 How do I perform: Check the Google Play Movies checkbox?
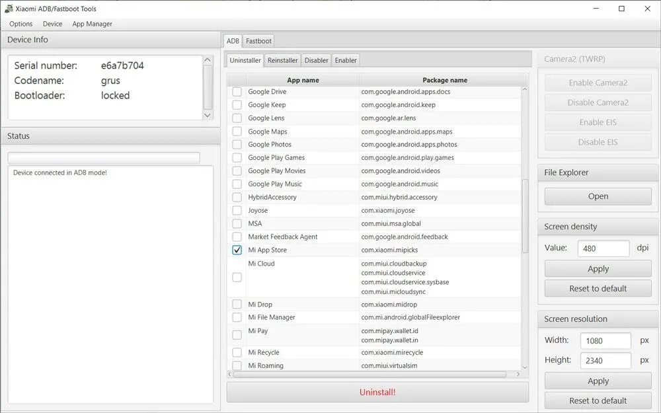tap(237, 170)
